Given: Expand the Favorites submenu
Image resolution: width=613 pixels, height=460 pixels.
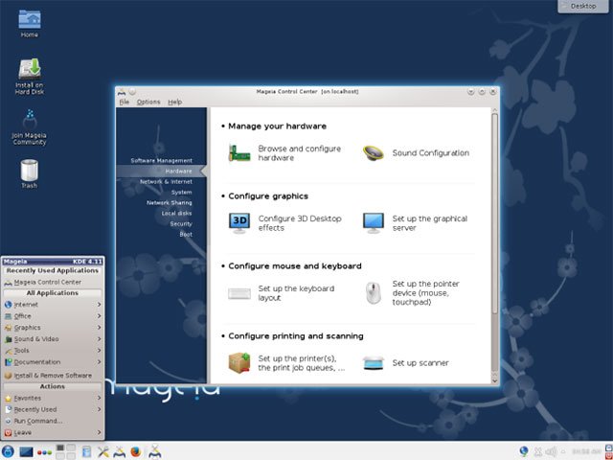Looking at the screenshot, I should tap(53, 398).
